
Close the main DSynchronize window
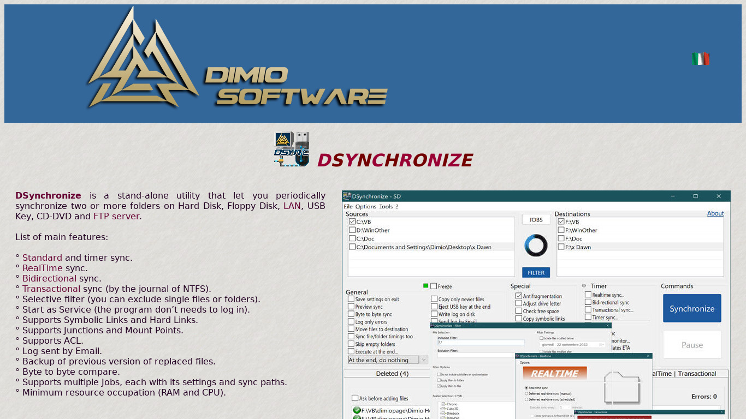point(719,196)
